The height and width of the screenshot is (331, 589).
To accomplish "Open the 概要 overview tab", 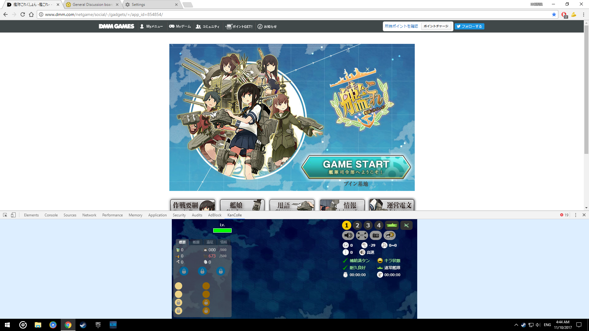I will [182, 242].
